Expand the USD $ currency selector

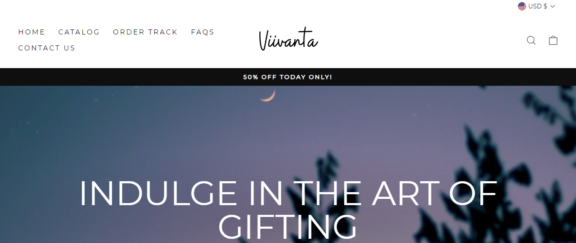(536, 6)
